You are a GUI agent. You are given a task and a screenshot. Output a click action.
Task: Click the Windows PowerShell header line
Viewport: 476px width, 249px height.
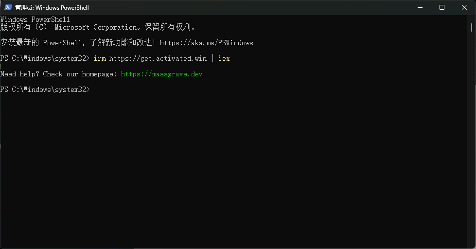click(x=35, y=19)
